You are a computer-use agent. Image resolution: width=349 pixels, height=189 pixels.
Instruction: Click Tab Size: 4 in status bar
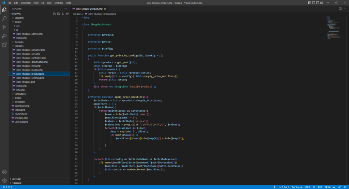coord(297,187)
